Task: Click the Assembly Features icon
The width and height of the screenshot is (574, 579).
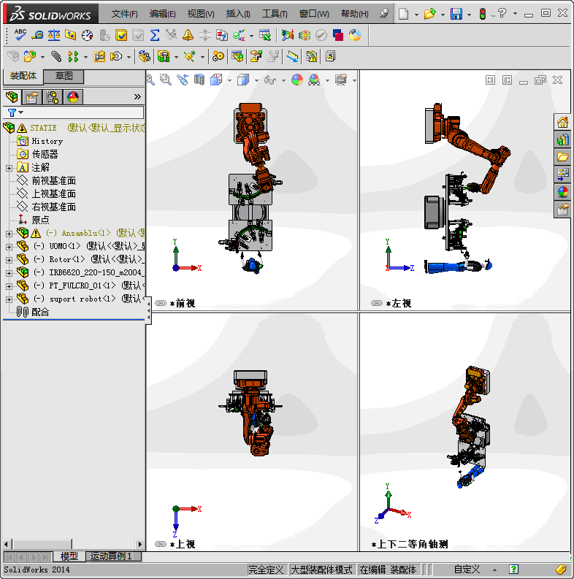Action: click(x=164, y=56)
